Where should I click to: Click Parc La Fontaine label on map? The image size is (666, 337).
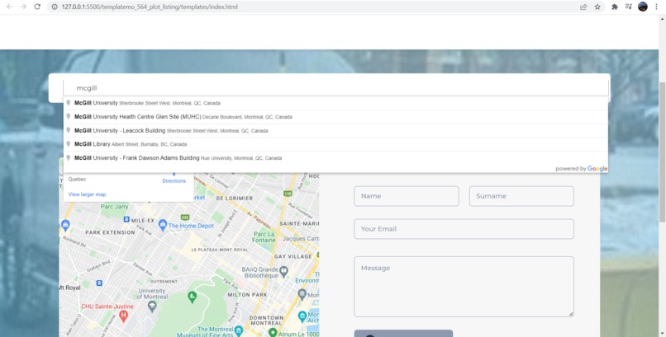(264, 237)
